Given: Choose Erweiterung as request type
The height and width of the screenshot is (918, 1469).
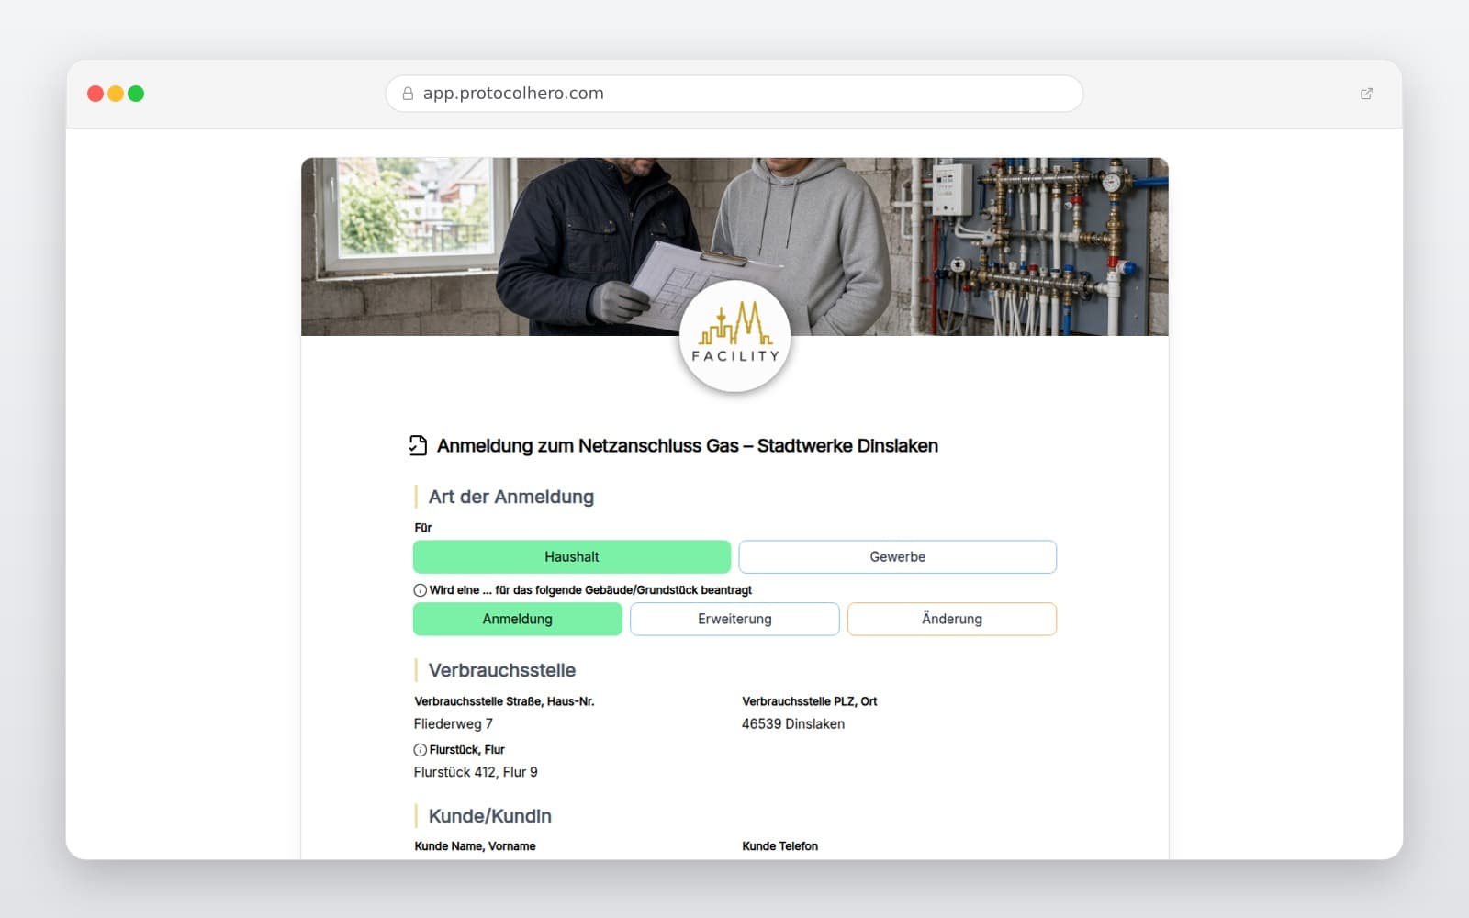Looking at the screenshot, I should point(734,619).
